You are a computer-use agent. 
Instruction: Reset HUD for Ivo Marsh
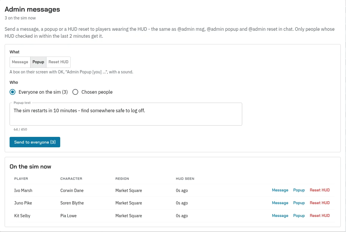(x=320, y=190)
